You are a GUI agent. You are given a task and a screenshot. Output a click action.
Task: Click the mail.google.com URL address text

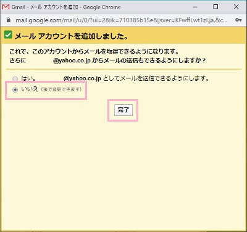tap(122, 20)
